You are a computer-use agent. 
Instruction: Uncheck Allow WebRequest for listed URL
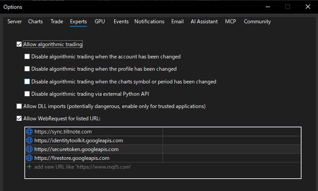(x=19, y=119)
